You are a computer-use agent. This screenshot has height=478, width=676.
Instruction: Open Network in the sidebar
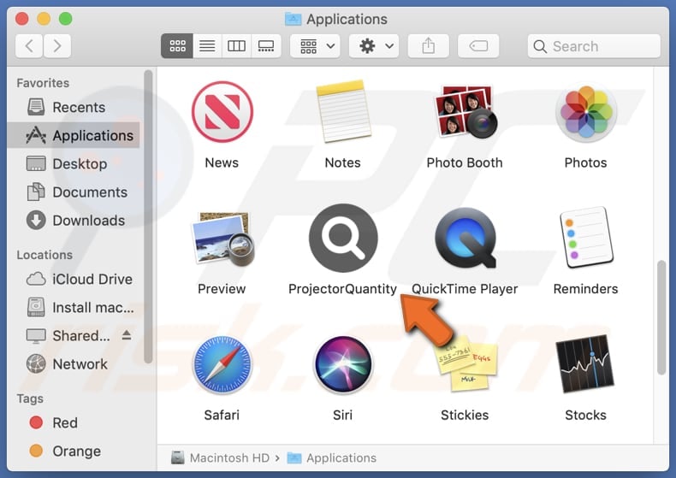[x=74, y=364]
